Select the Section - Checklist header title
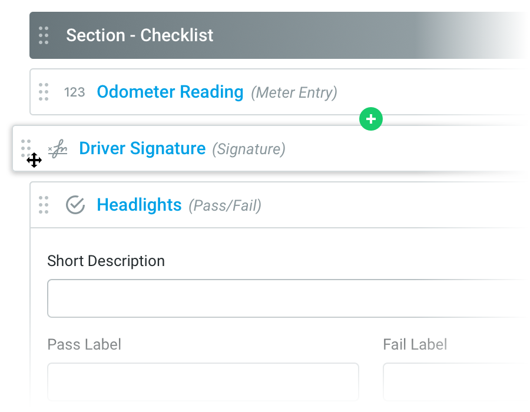Image resolution: width=530 pixels, height=412 pixels. [x=140, y=35]
